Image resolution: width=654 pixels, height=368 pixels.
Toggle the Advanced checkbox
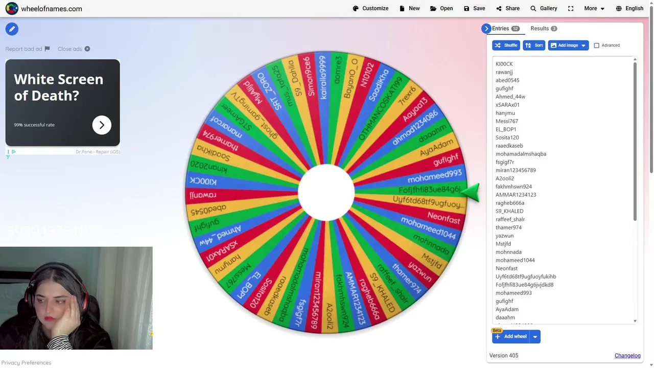click(x=596, y=45)
